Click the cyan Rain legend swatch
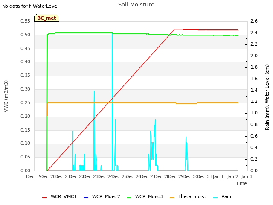This screenshot has height=205, width=273. (215, 197)
